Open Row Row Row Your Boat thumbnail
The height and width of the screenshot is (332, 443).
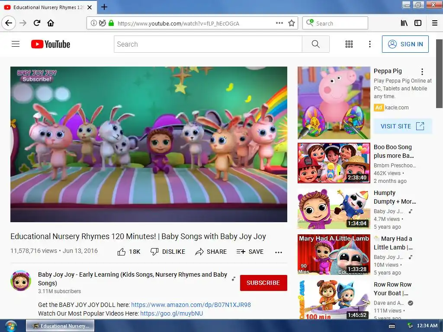(334, 300)
